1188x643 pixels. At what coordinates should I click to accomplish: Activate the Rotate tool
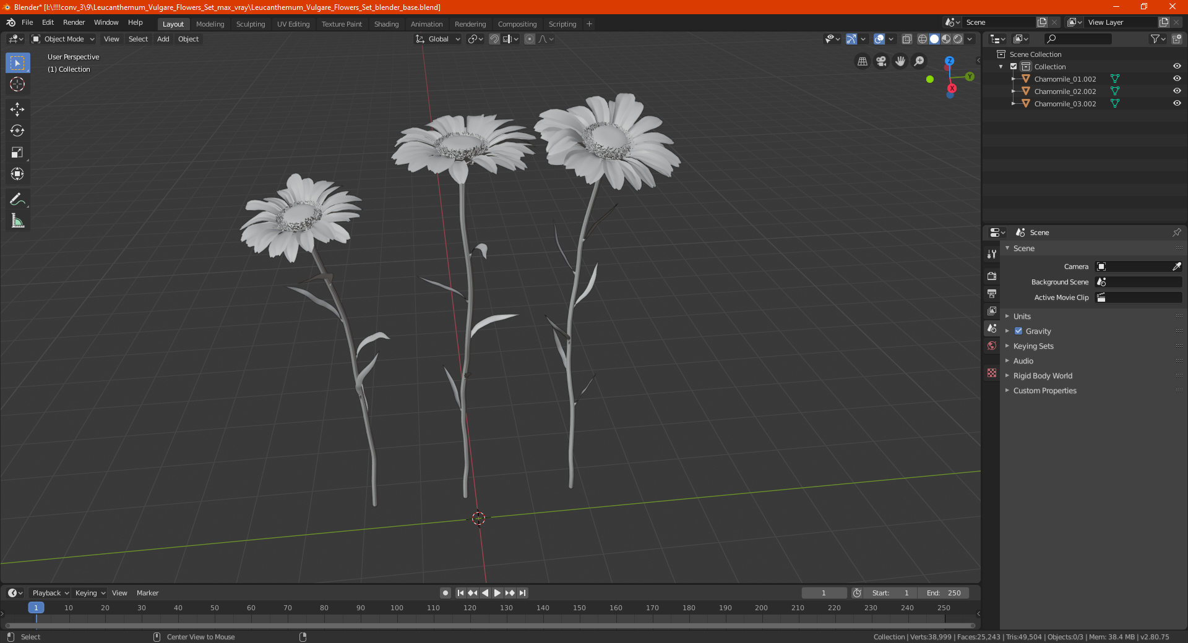(x=17, y=131)
